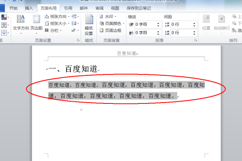Image resolution: width=242 pixels, height=161 pixels.
Task: Click the first line of highlighted body text
Action: (126, 85)
